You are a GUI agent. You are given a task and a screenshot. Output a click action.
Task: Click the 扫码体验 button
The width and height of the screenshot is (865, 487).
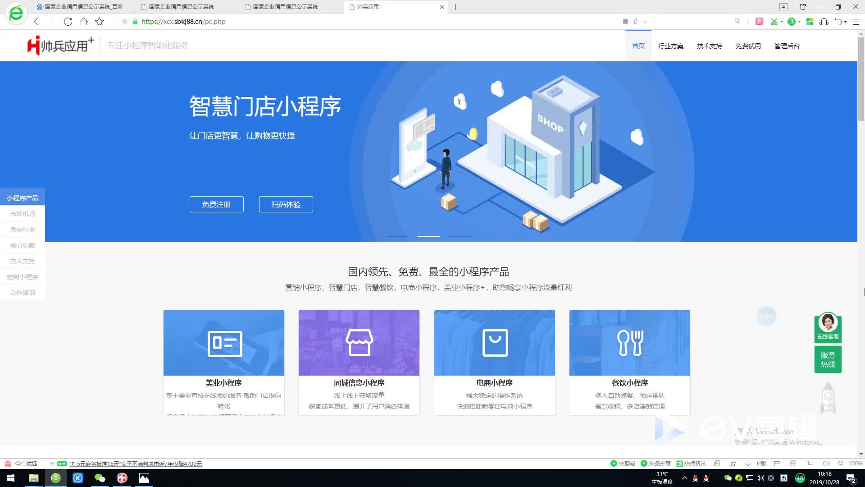point(286,204)
